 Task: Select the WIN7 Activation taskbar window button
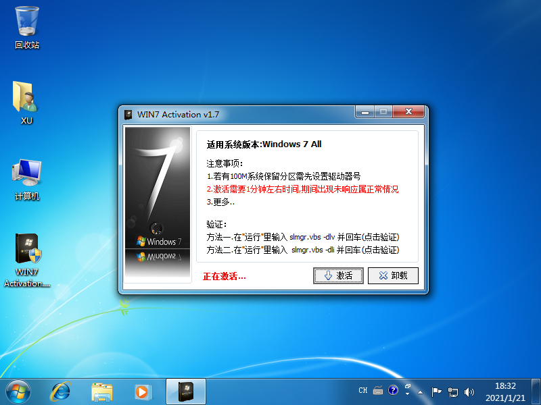[185, 391]
